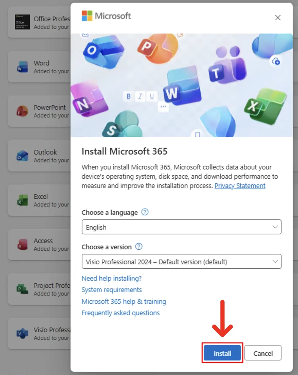Open the Privacy Statement link
This screenshot has height=375, width=298.
pos(240,186)
